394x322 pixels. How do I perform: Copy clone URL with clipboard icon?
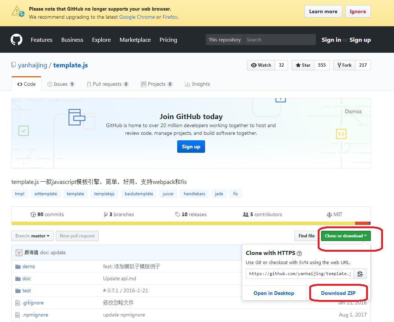[x=360, y=274]
